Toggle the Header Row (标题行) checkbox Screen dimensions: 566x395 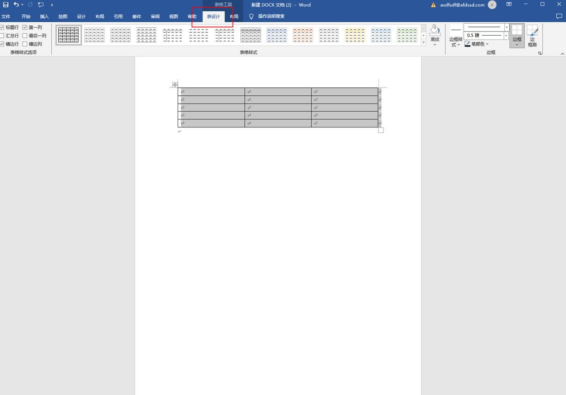coord(2,27)
